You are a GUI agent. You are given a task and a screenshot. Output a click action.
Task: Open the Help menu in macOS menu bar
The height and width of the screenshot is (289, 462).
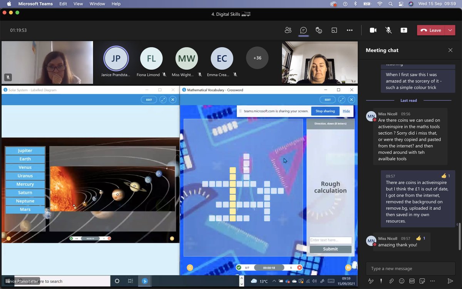click(x=116, y=4)
